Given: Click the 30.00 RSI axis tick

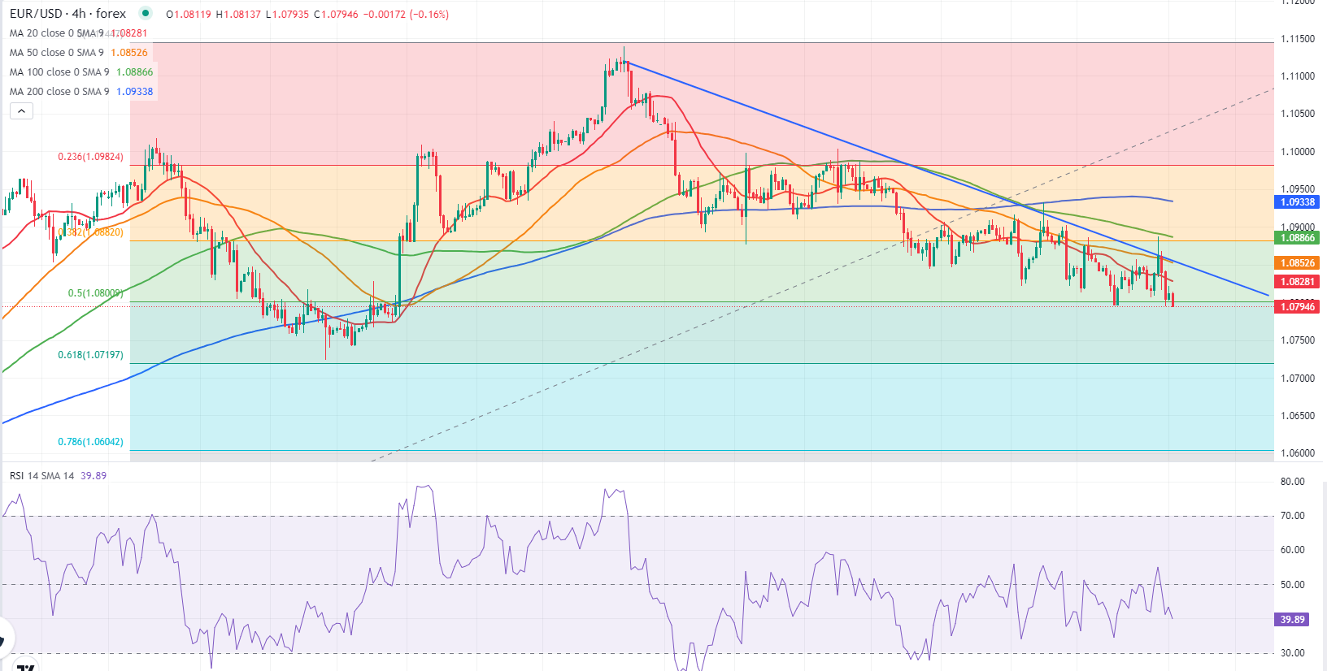Looking at the screenshot, I should tap(1292, 653).
